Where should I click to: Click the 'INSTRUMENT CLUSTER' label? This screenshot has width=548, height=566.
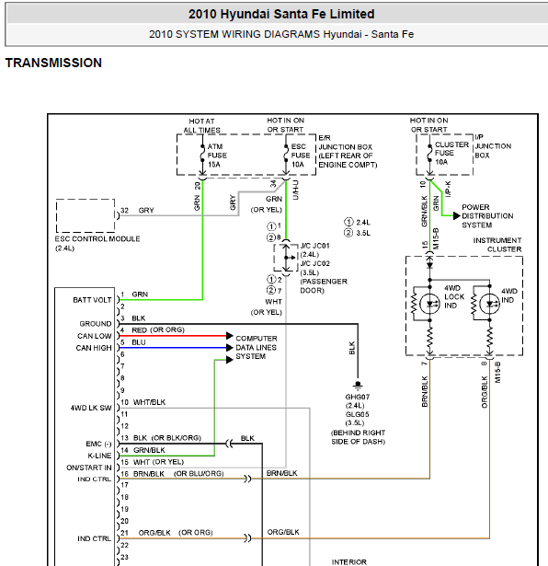[497, 245]
